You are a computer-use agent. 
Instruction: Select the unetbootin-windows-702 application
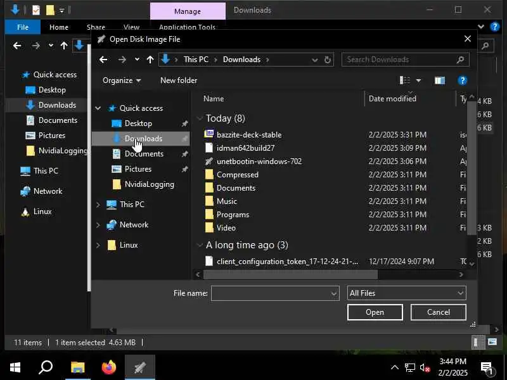259,161
